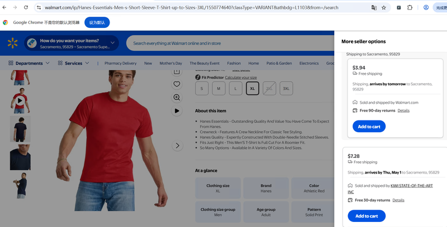447x227 pixels.
Task: Open The Beauty Event nav link
Action: 205,63
